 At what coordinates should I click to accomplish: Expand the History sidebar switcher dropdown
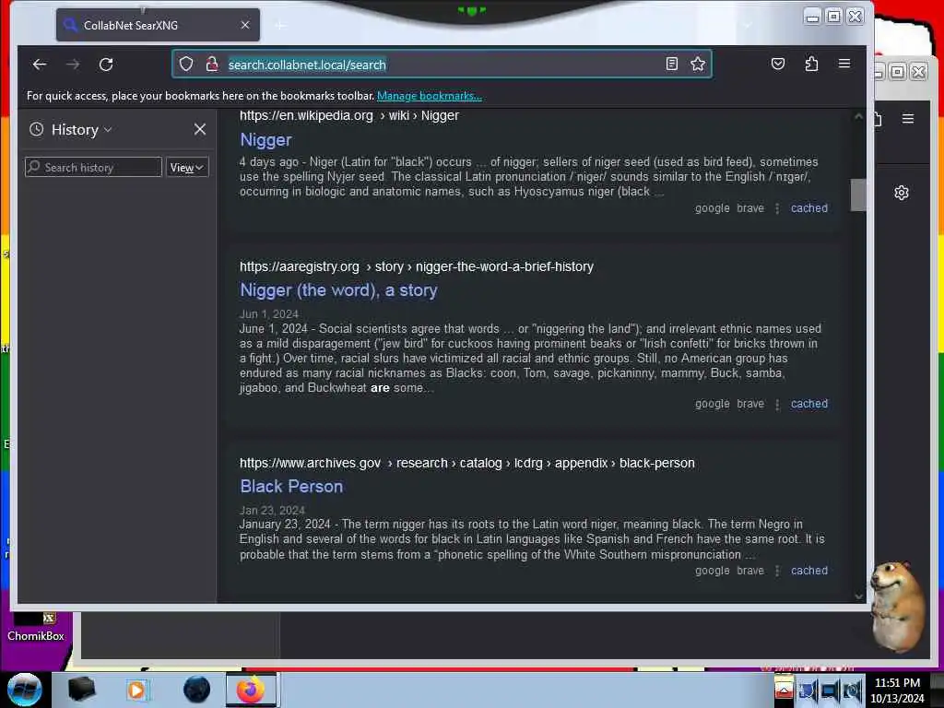click(81, 129)
